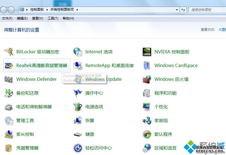Open the 操作中心 text link

(94, 93)
